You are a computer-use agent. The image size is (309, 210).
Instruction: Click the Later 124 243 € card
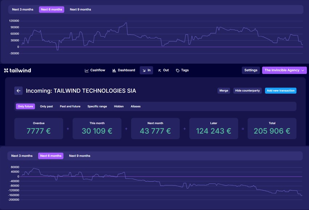[214, 129]
